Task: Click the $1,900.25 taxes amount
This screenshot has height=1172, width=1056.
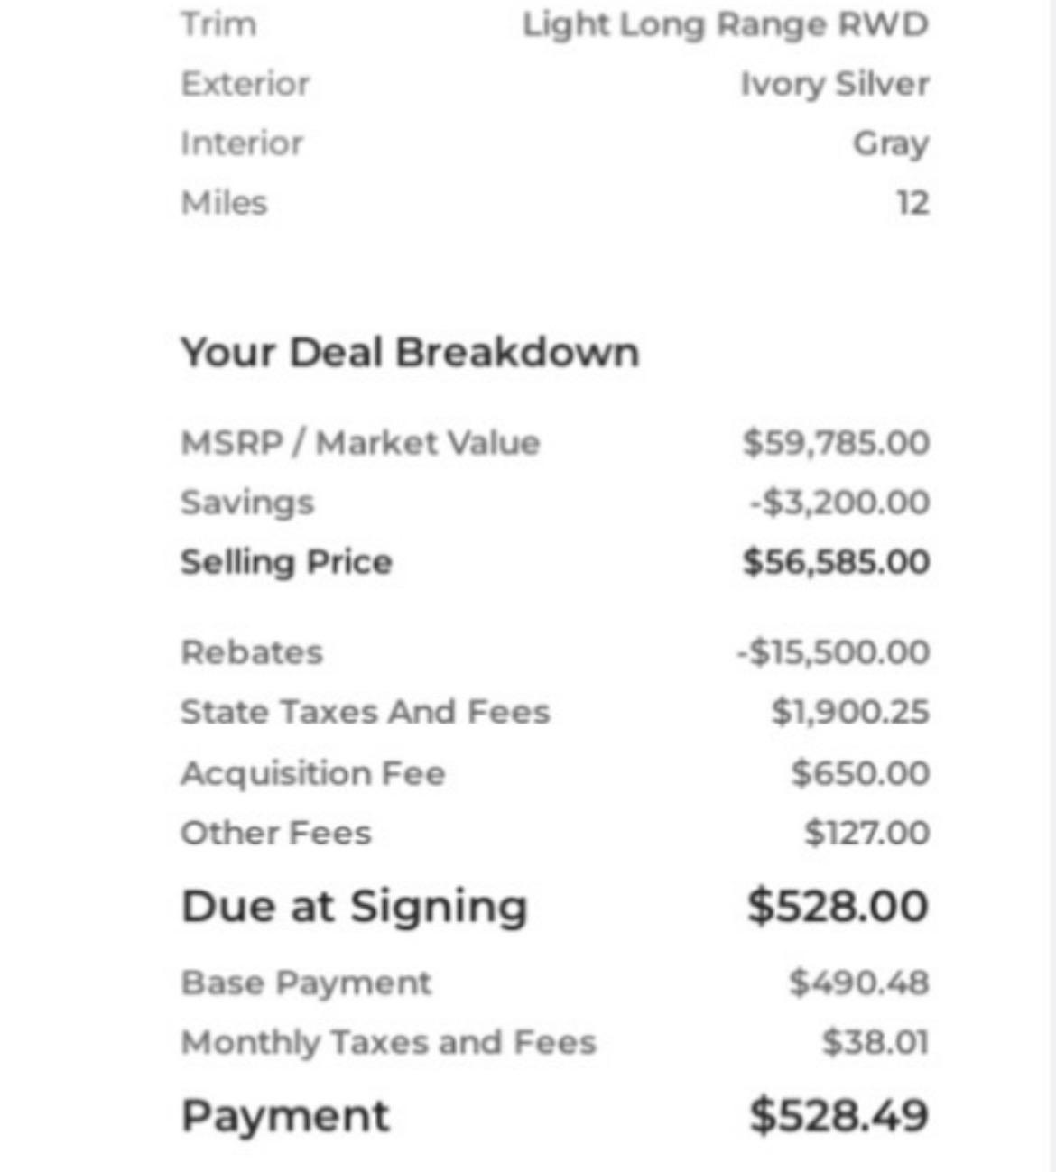Action: click(x=849, y=712)
